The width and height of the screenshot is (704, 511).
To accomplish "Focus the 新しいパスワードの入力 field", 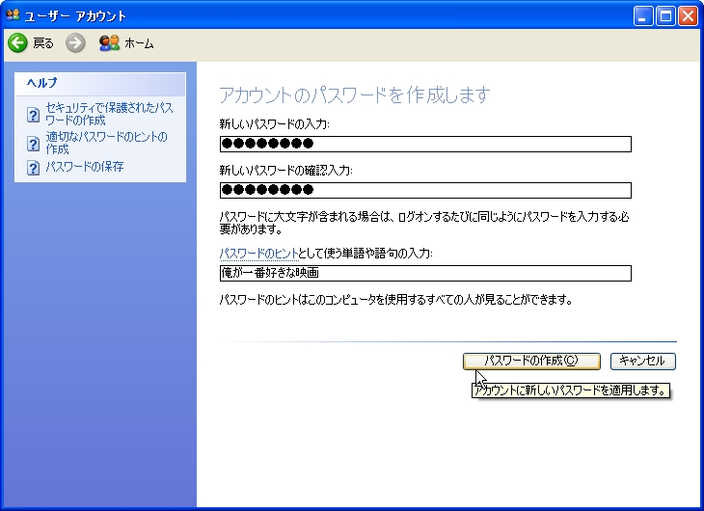I will pyautogui.click(x=425, y=144).
